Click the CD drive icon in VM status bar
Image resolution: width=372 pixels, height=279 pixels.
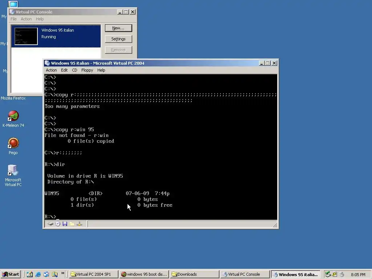[x=58, y=224]
